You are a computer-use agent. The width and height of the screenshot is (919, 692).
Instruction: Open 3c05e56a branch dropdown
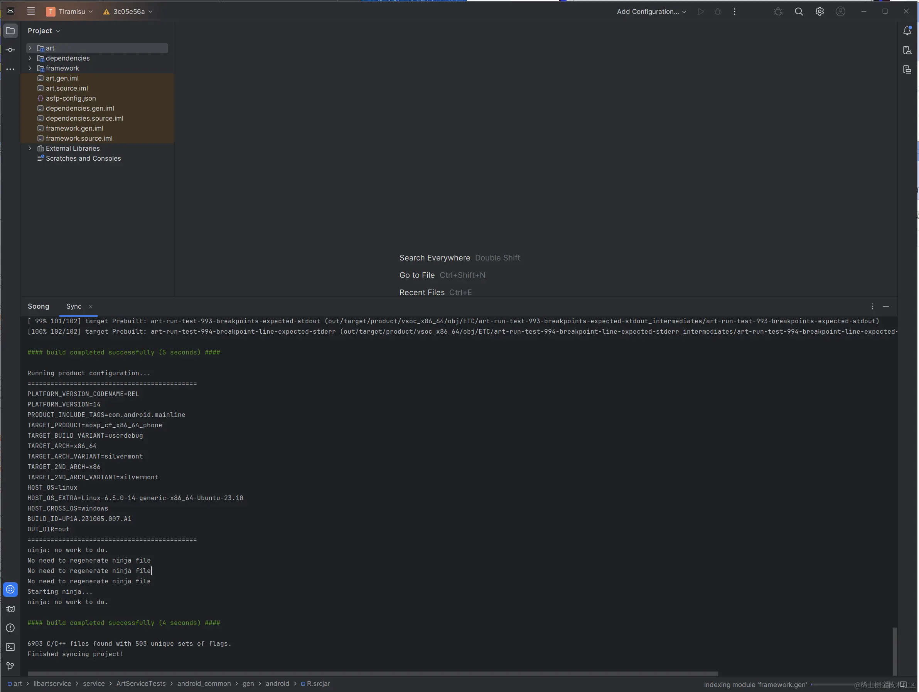pyautogui.click(x=128, y=12)
